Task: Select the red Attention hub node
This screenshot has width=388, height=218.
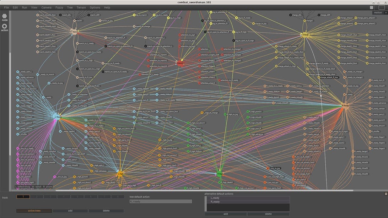Action: [181, 63]
